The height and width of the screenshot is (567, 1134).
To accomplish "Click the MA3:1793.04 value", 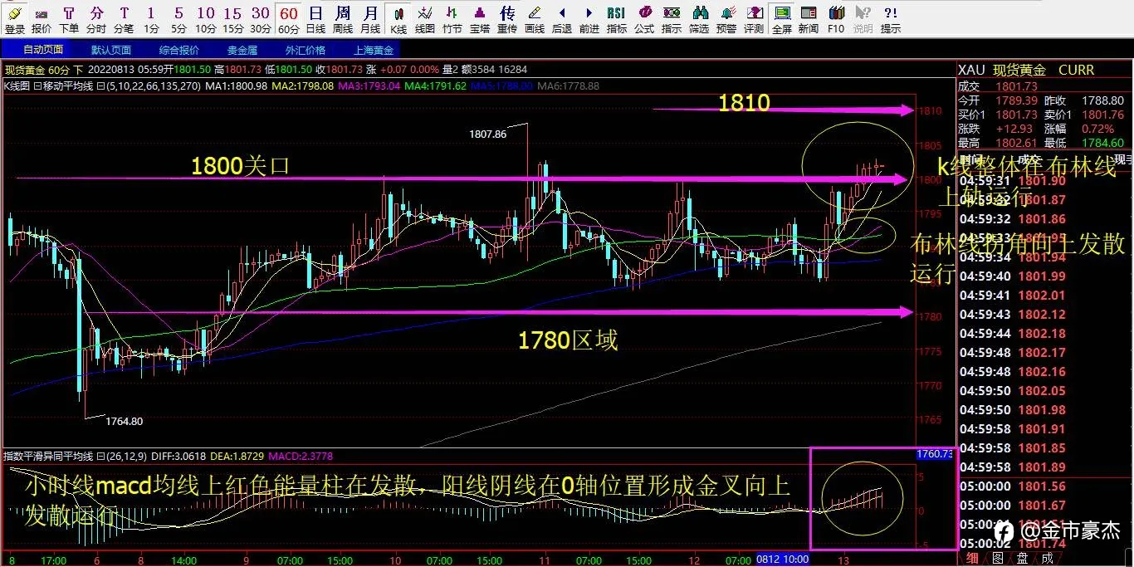I will [369, 86].
